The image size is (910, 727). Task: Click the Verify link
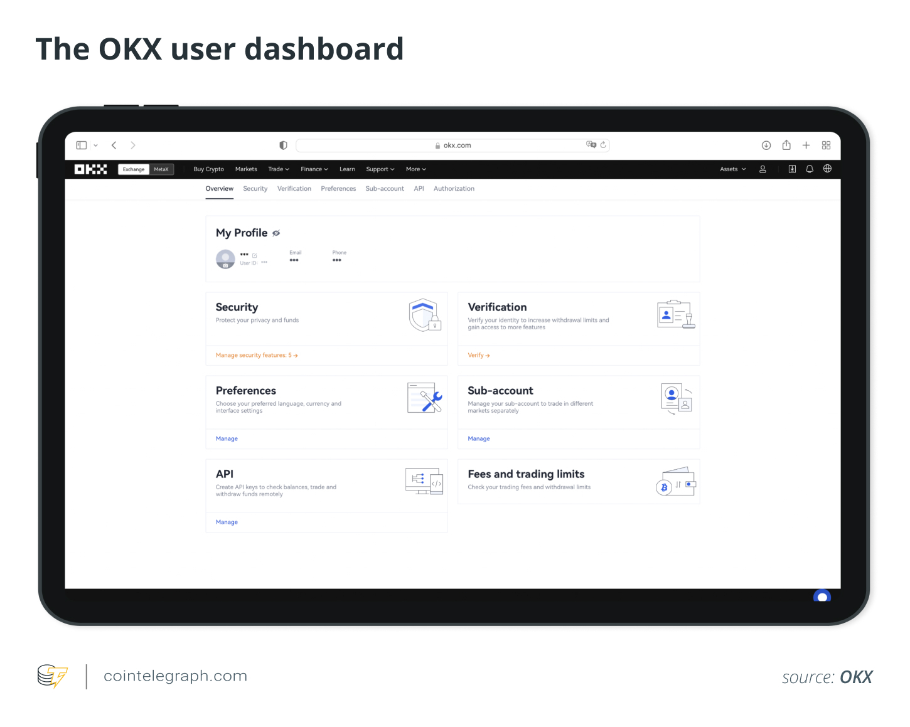point(479,356)
